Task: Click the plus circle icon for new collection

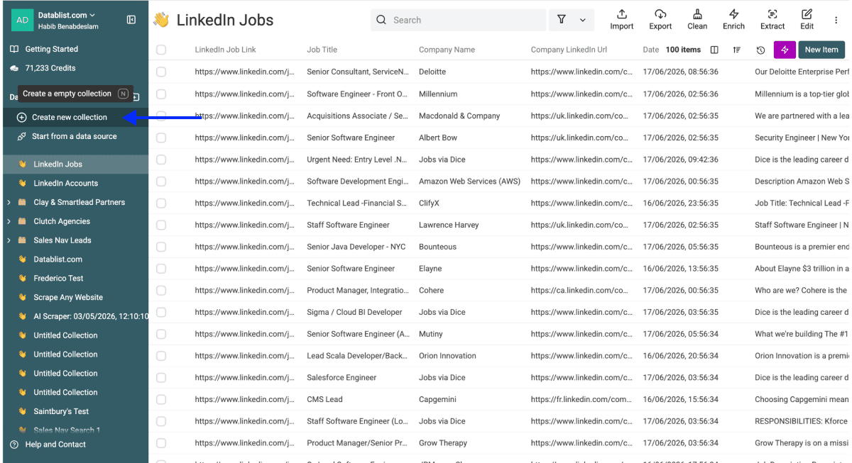Action: pyautogui.click(x=21, y=117)
